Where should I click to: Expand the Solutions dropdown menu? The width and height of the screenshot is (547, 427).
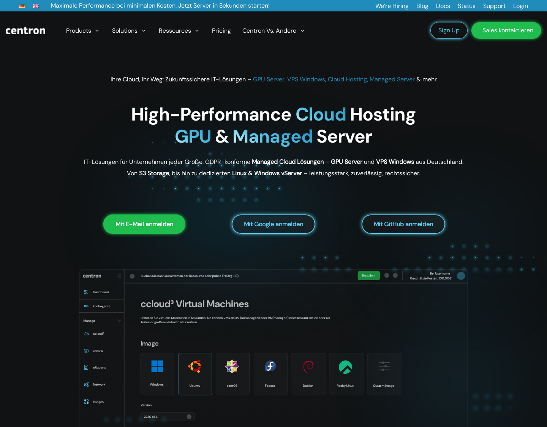click(x=129, y=31)
